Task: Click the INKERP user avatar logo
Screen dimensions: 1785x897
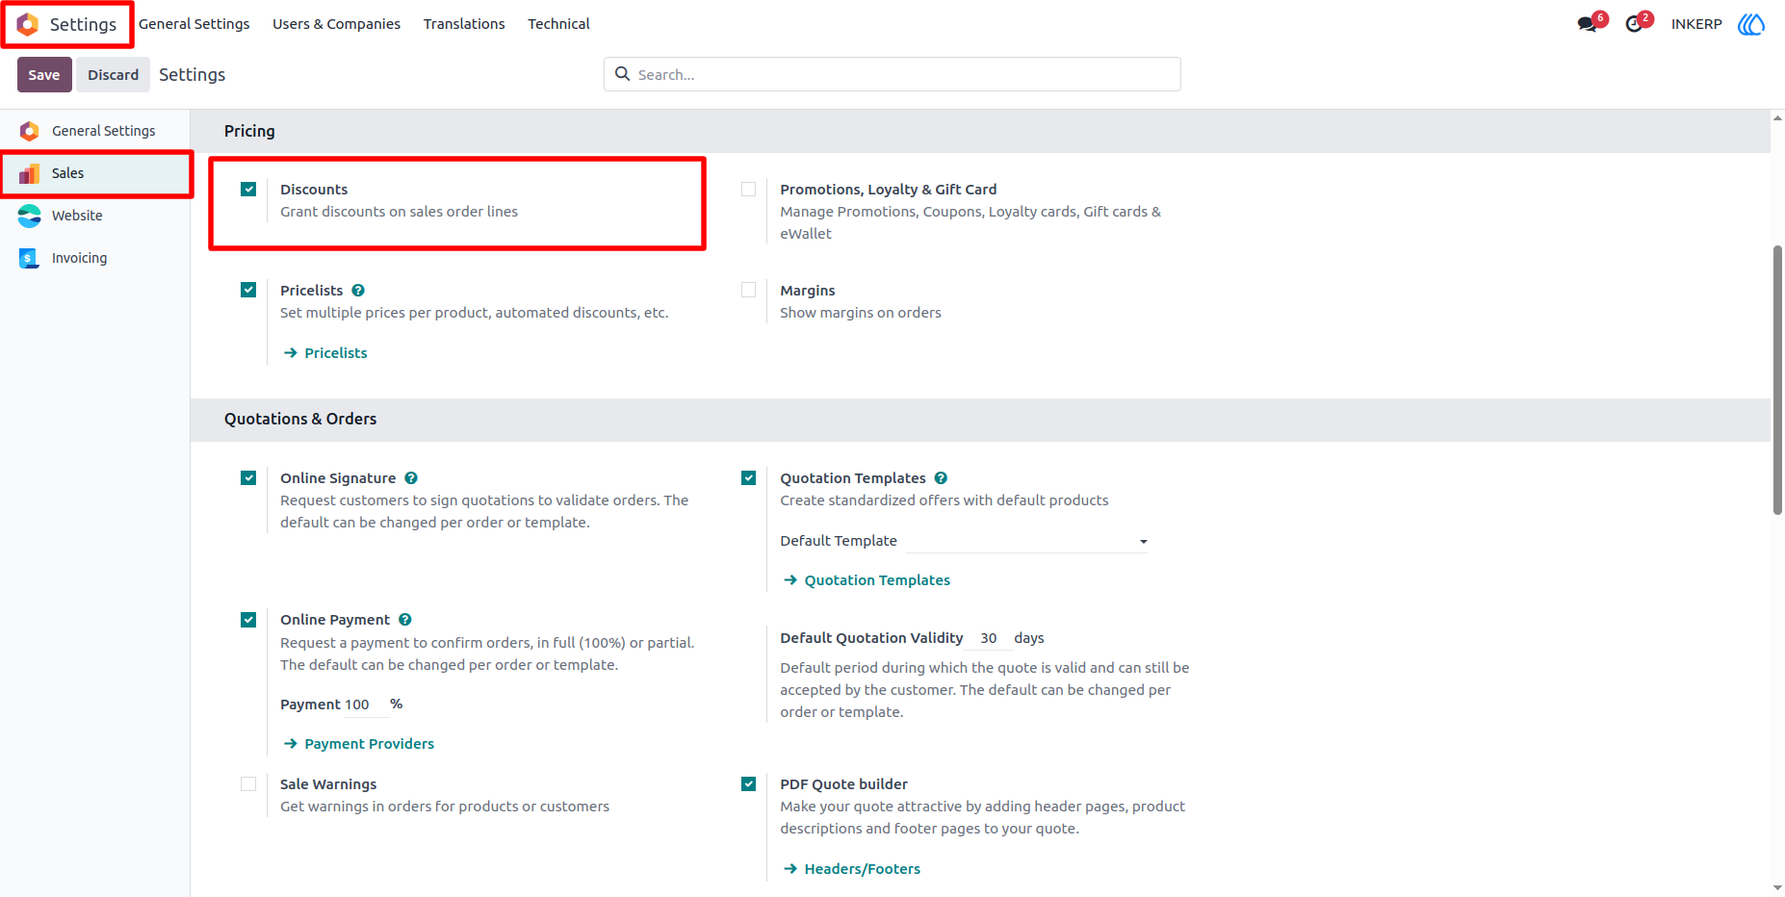Action: point(1751,24)
